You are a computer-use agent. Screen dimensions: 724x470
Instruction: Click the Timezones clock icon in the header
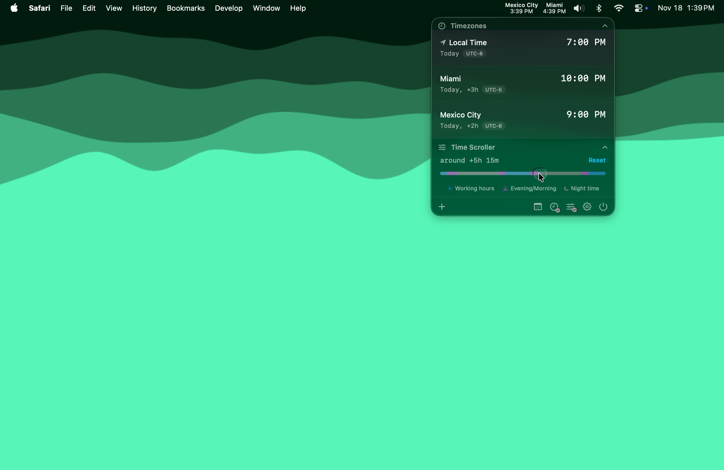tap(442, 26)
